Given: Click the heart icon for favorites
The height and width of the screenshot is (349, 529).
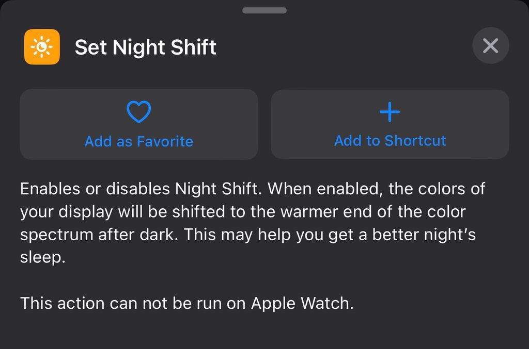Looking at the screenshot, I should pyautogui.click(x=139, y=112).
